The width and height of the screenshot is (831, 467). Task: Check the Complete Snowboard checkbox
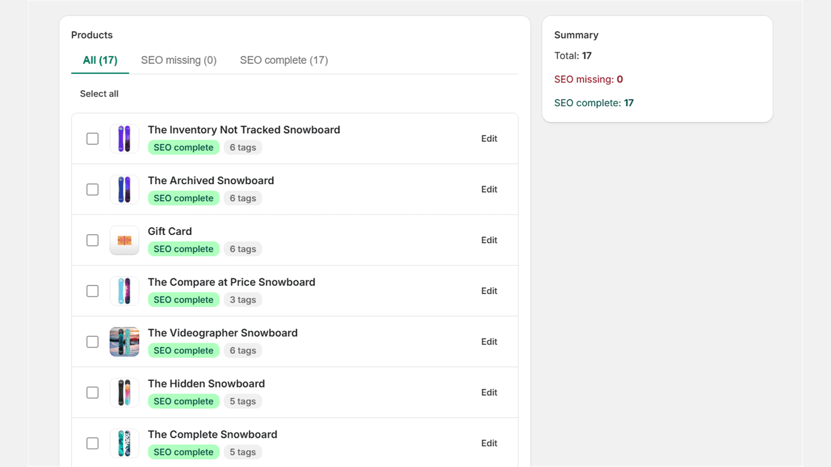92,444
